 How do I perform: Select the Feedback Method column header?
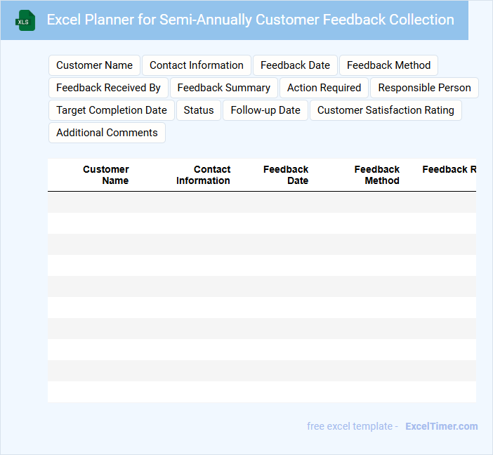click(x=377, y=175)
